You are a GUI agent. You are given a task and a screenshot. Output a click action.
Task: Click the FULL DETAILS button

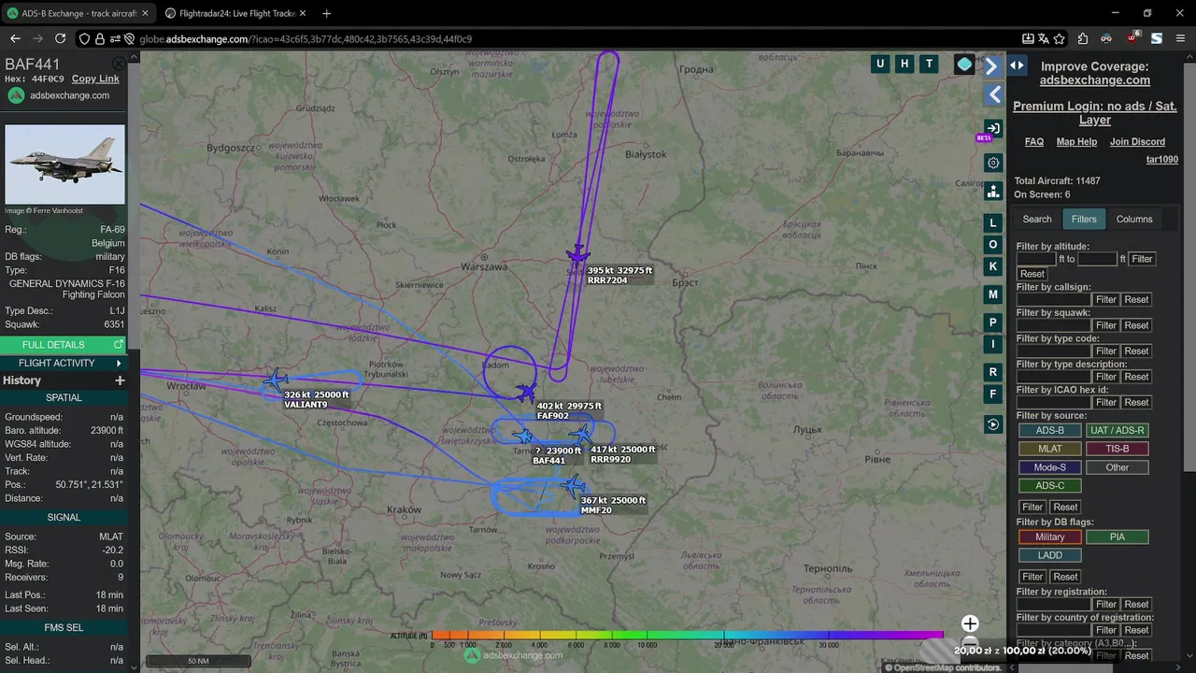coord(63,345)
